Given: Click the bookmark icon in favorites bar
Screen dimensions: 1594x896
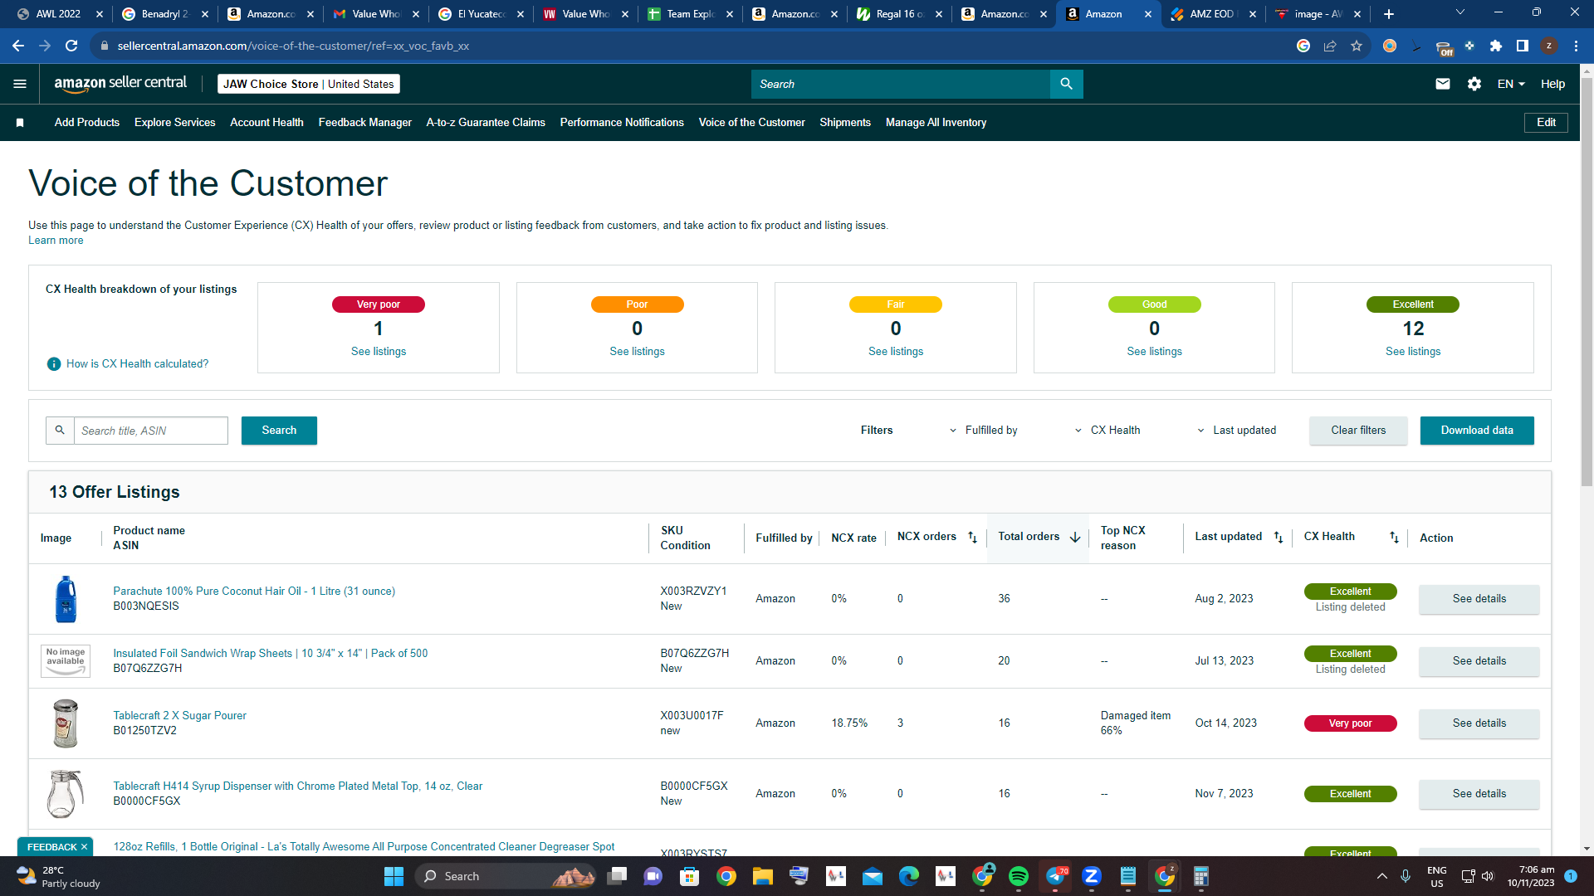Looking at the screenshot, I should pos(20,123).
